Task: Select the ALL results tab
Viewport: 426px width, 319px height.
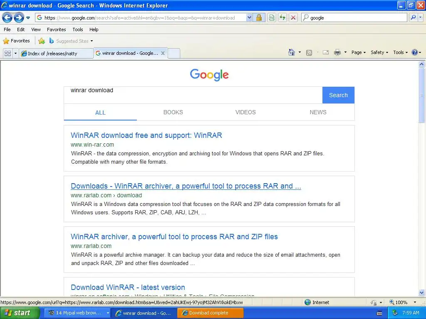Action: coord(100,113)
